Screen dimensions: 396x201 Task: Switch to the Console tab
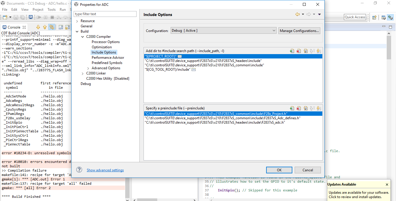pos(13,27)
